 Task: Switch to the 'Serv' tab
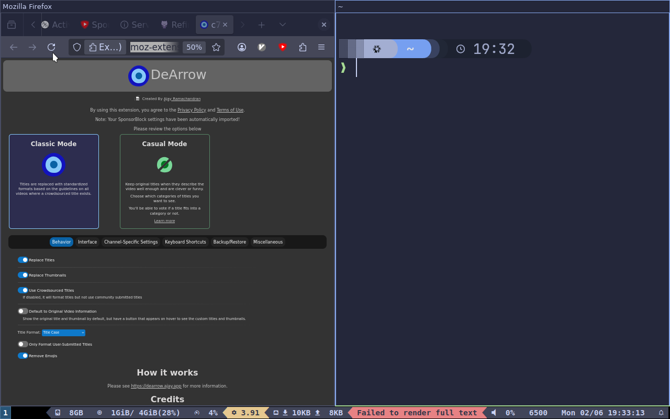(x=135, y=25)
